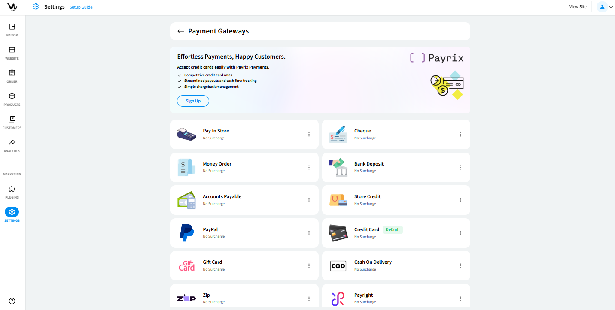Open Customers icon in sidebar
This screenshot has height=310, width=615.
[12, 120]
